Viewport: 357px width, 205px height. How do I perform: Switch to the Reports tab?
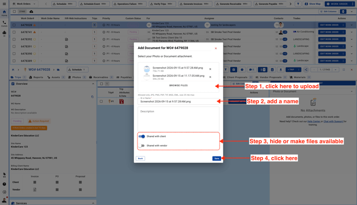[x=36, y=77]
